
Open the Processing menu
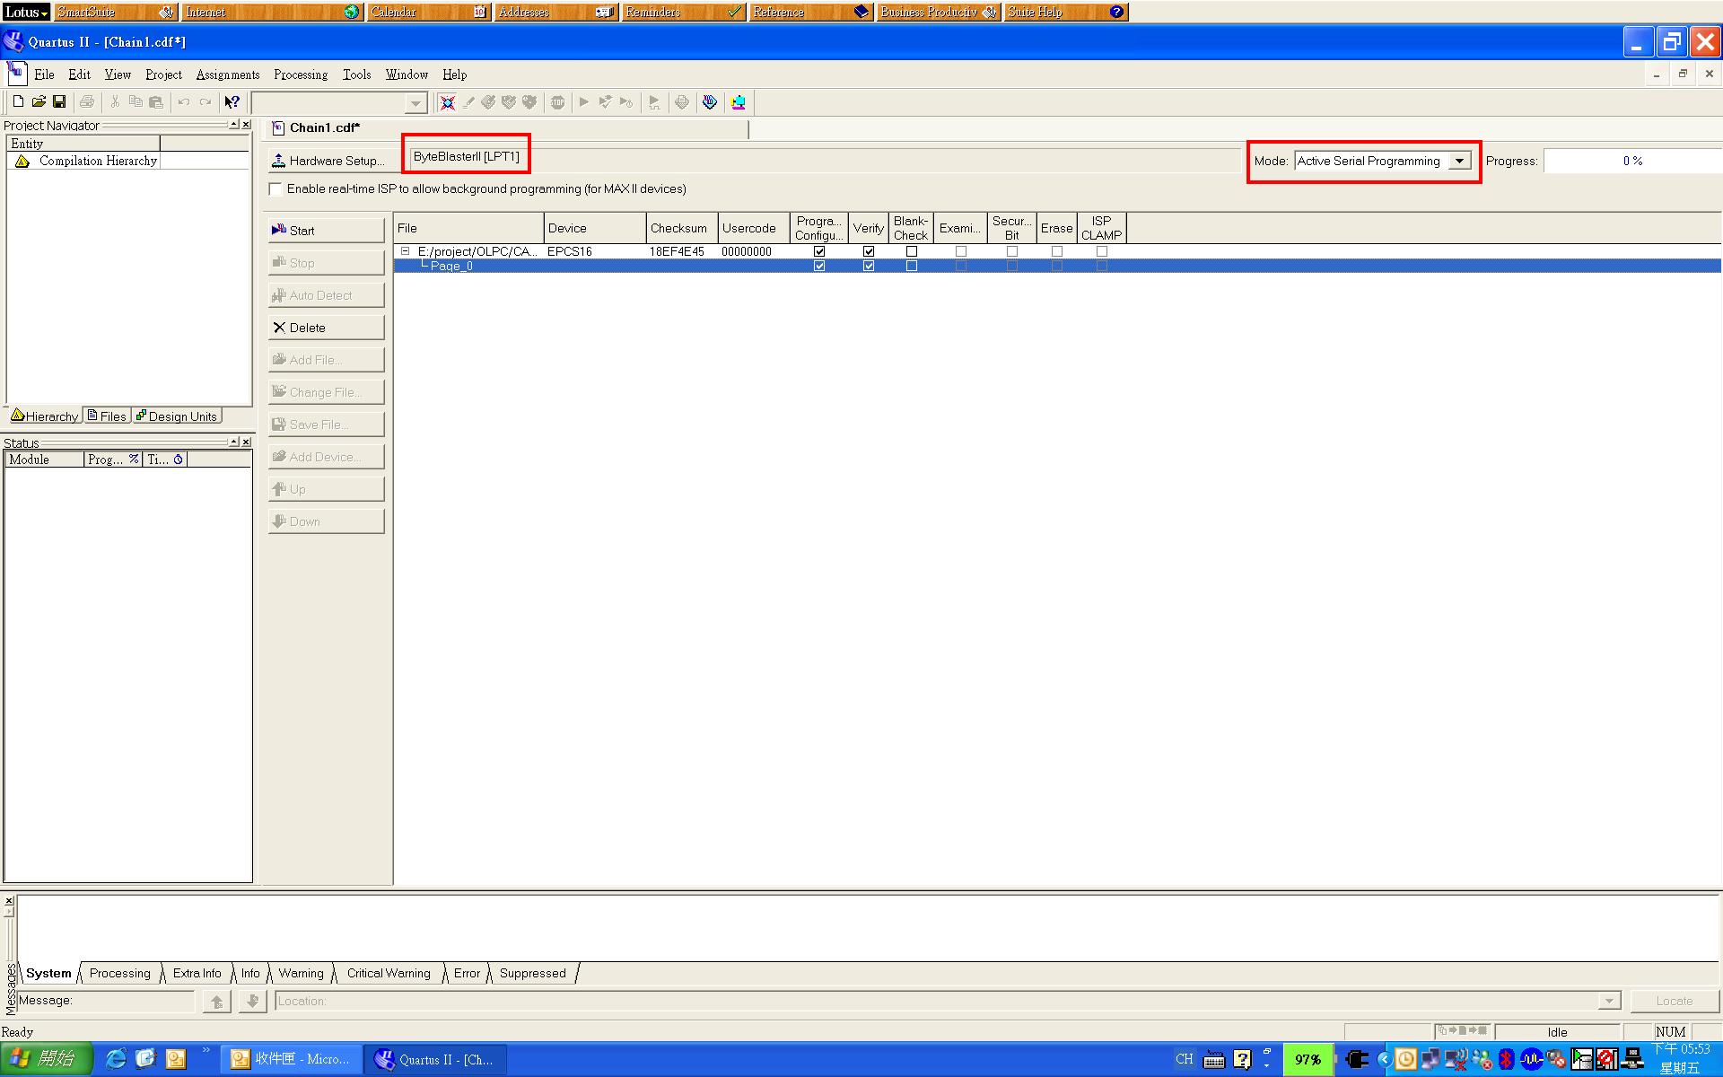300,74
